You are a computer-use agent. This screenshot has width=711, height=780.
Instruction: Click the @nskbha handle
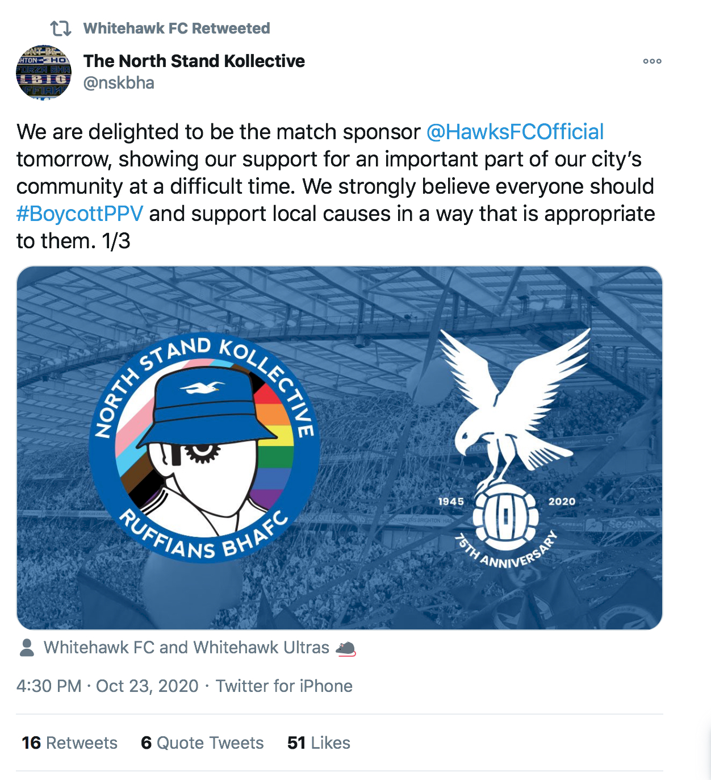tap(119, 83)
